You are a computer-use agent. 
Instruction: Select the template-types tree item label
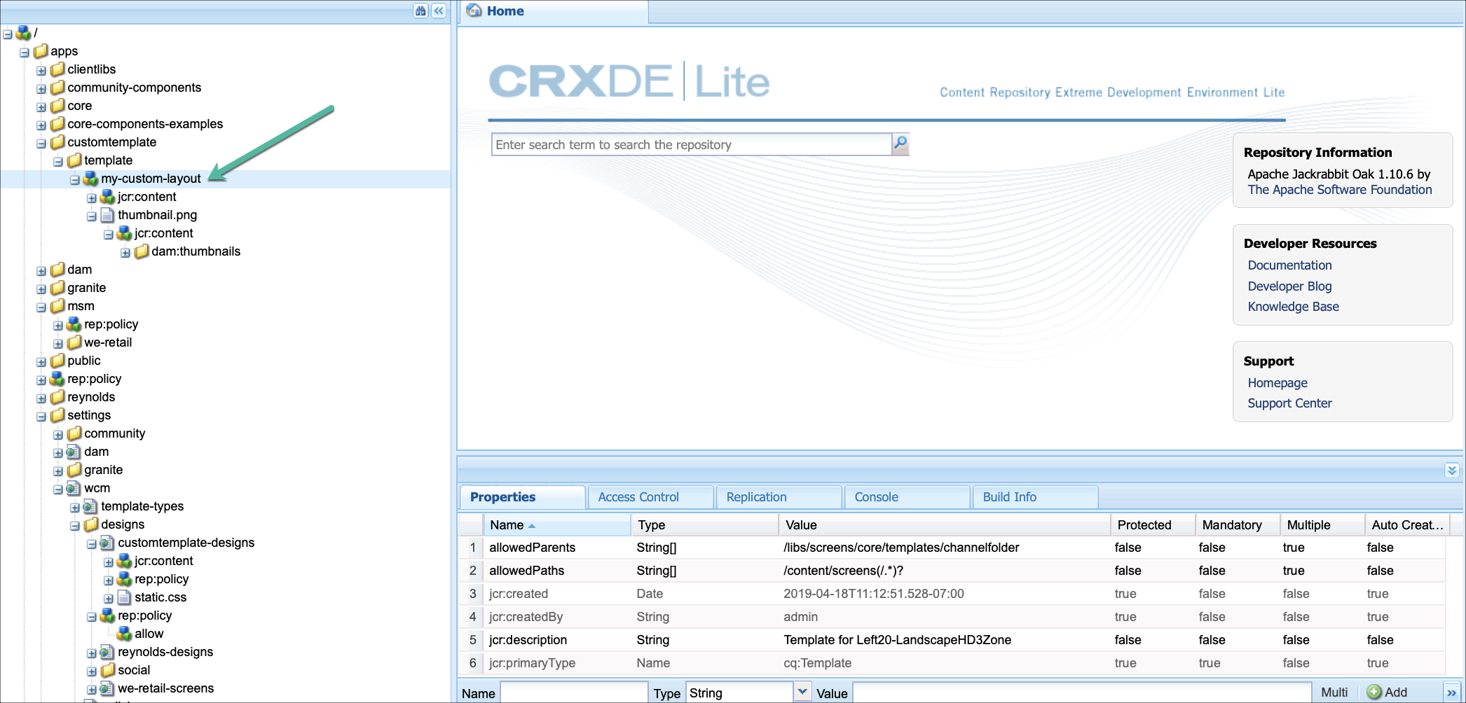tap(142, 506)
